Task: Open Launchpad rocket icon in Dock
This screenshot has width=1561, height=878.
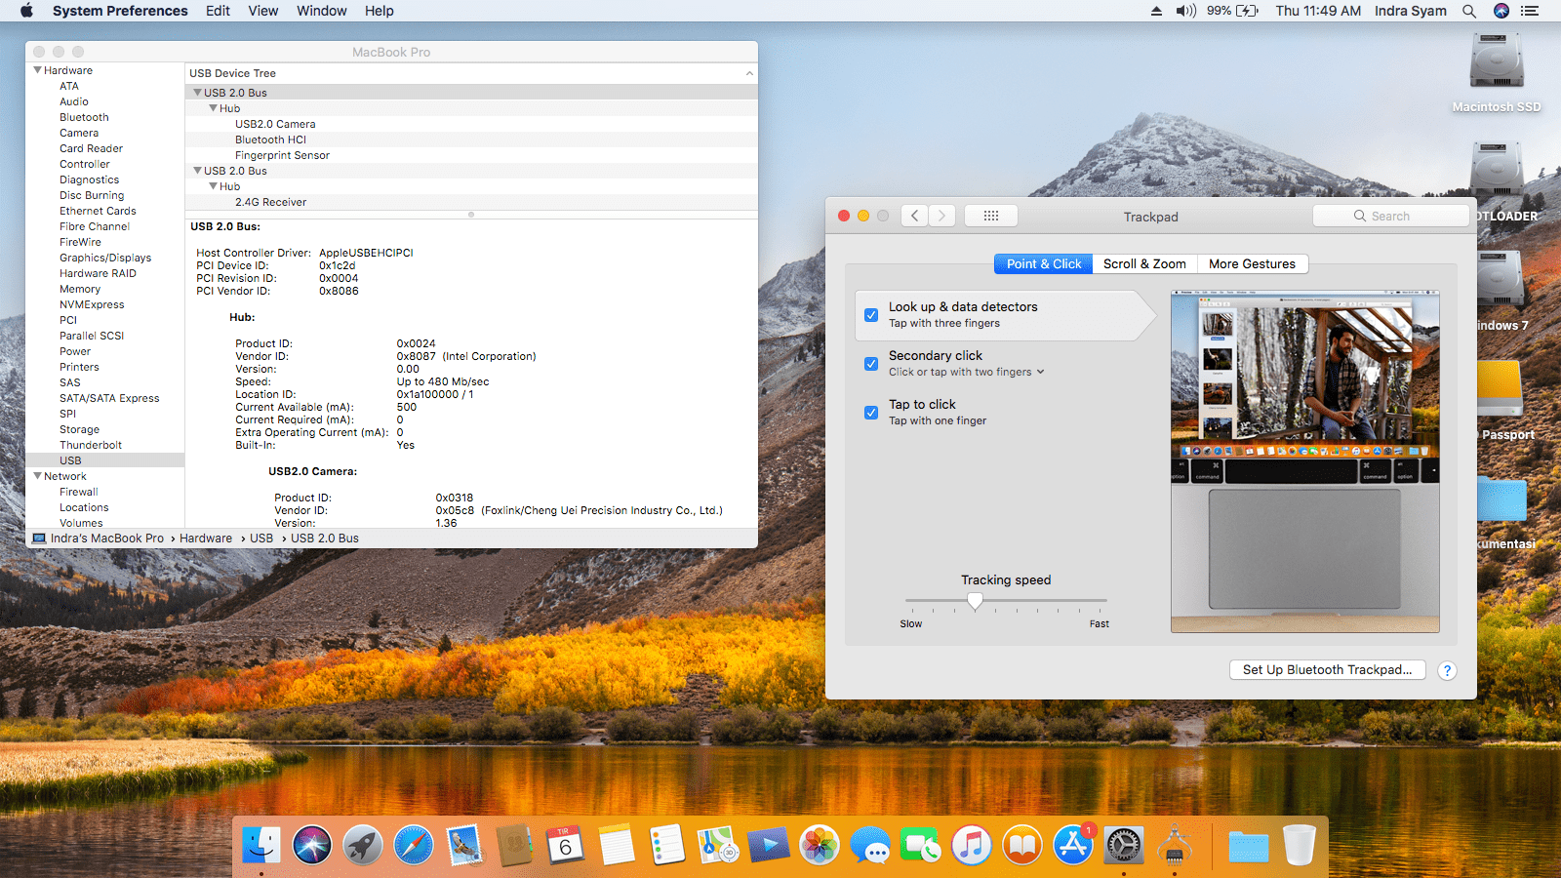Action: click(x=363, y=845)
